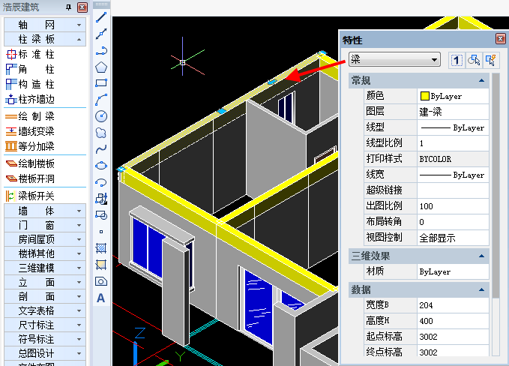Open the 梁 object type dropdown
Screen dimensions: 509x366
pyautogui.click(x=394, y=59)
